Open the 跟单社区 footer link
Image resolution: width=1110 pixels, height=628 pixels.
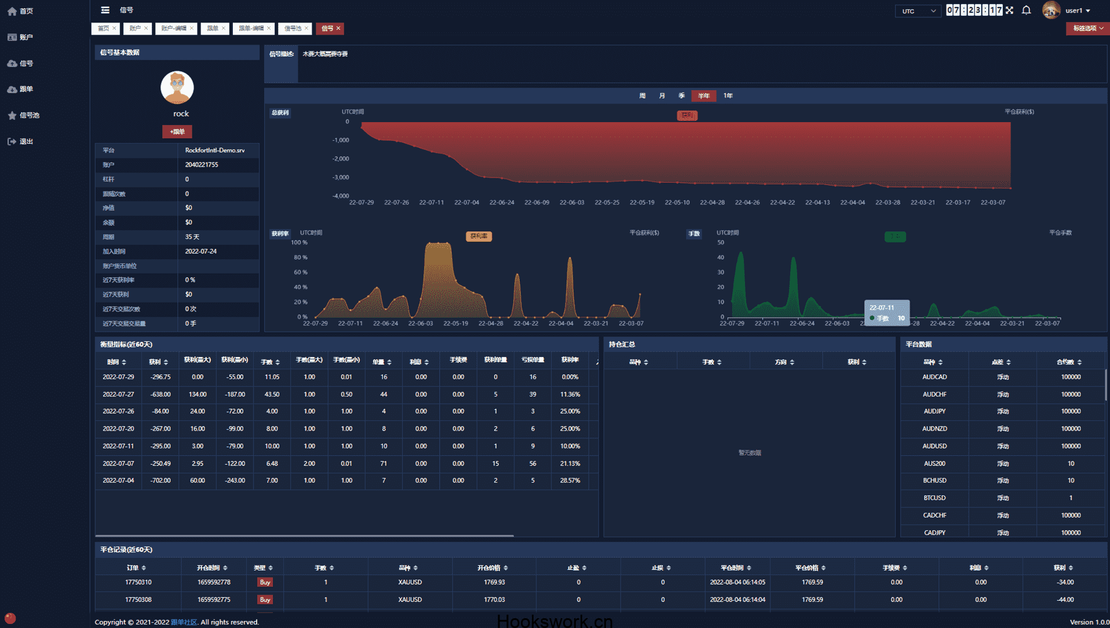pos(184,622)
